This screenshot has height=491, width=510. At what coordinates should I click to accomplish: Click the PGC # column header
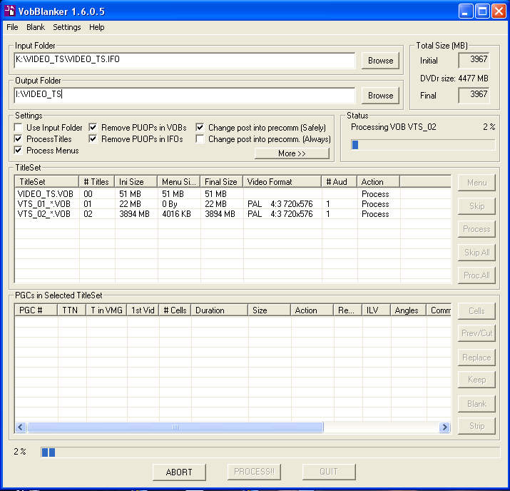[x=36, y=310]
